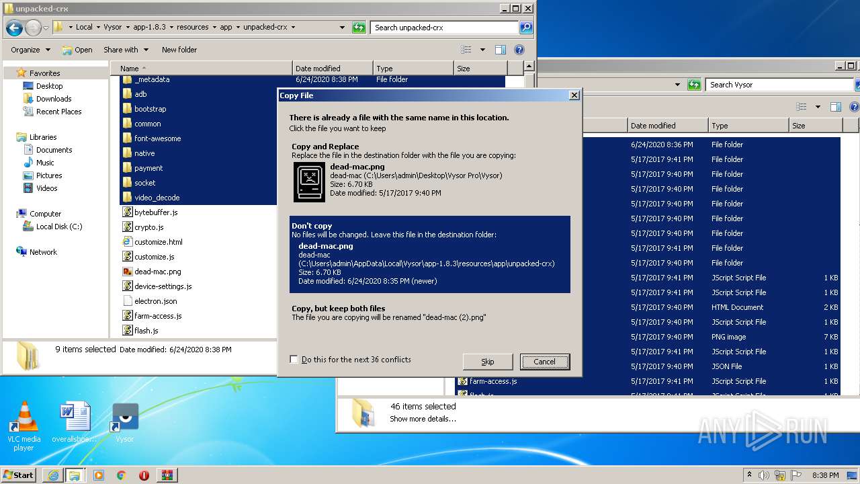Click Show more details link

point(423,419)
